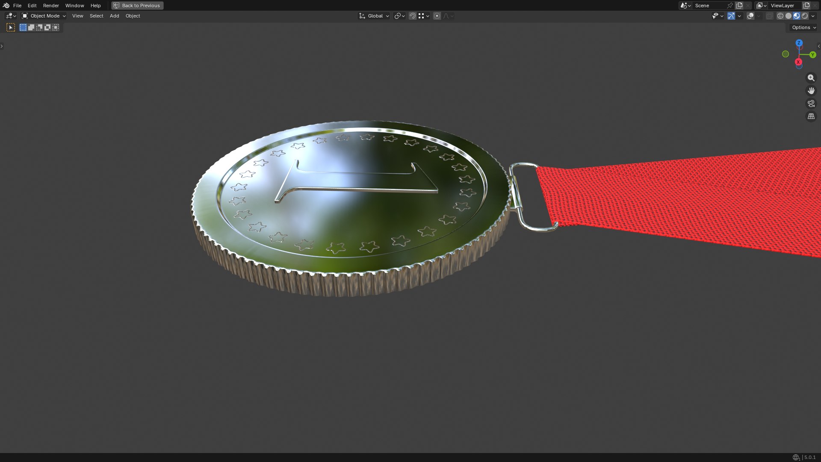Open the Help menu
This screenshot has height=462, width=821.
click(x=95, y=6)
